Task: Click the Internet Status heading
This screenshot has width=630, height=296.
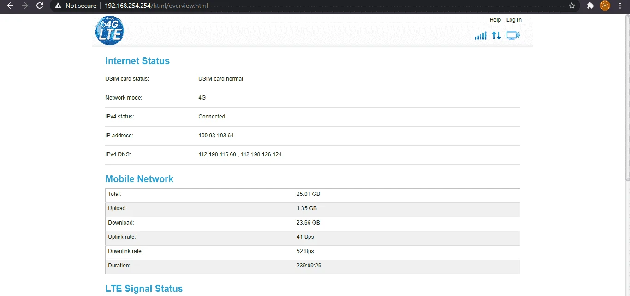Action: pyautogui.click(x=137, y=61)
